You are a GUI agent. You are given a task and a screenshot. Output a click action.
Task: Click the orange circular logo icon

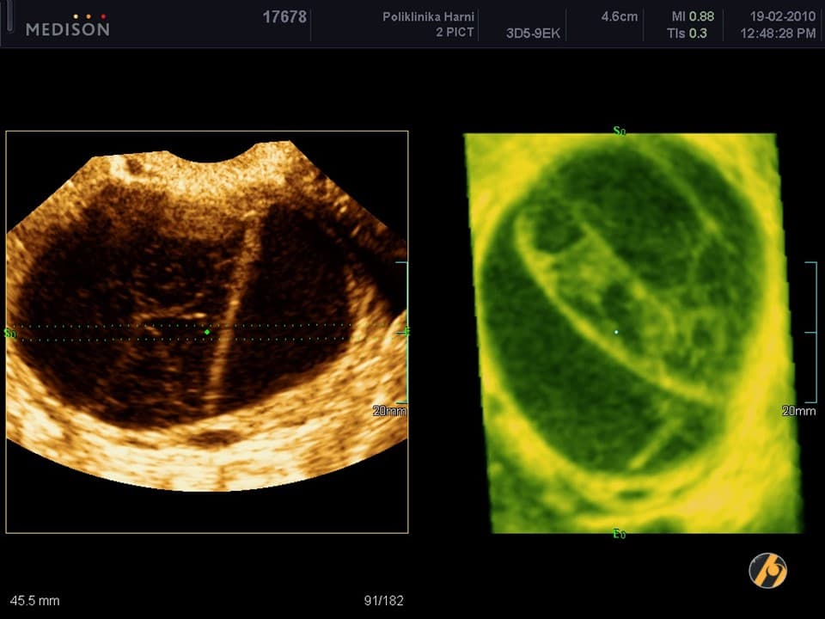767,570
